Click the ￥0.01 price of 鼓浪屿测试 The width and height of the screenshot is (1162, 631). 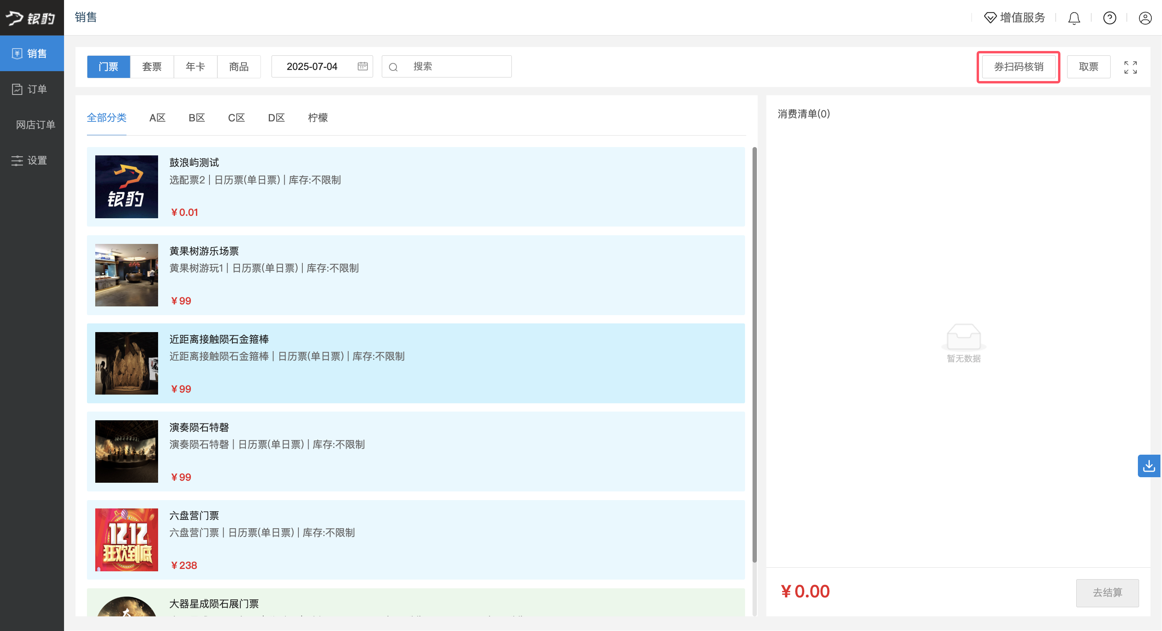[x=184, y=212]
